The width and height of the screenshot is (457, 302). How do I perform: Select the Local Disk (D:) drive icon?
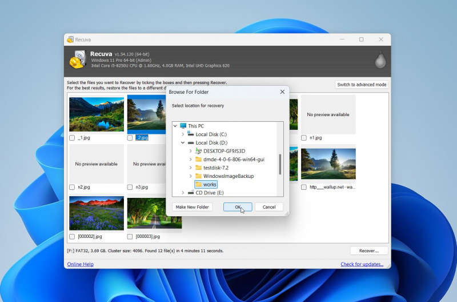(x=191, y=142)
